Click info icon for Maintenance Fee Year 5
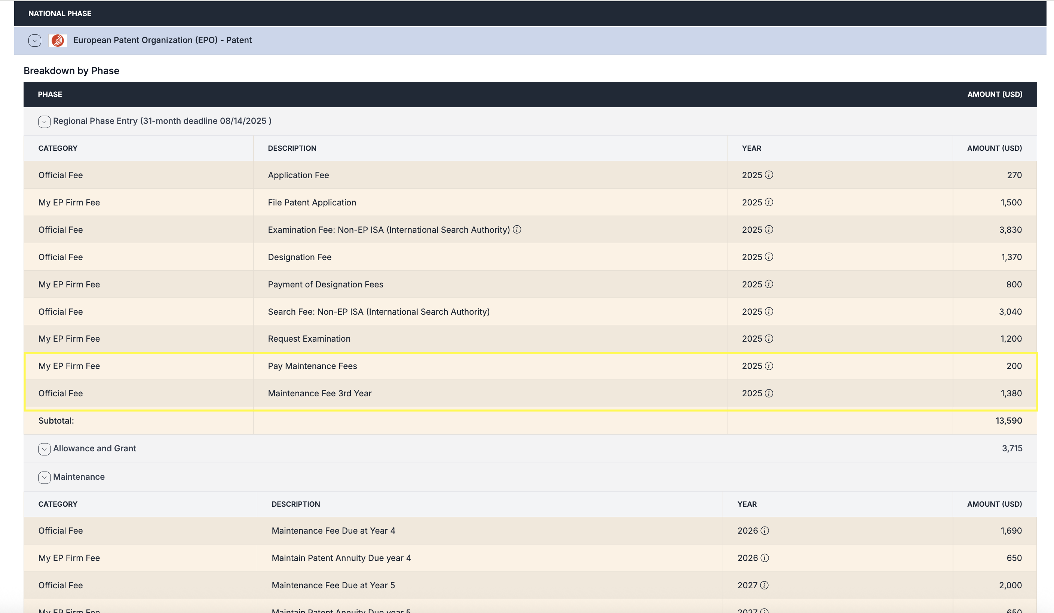 click(764, 585)
